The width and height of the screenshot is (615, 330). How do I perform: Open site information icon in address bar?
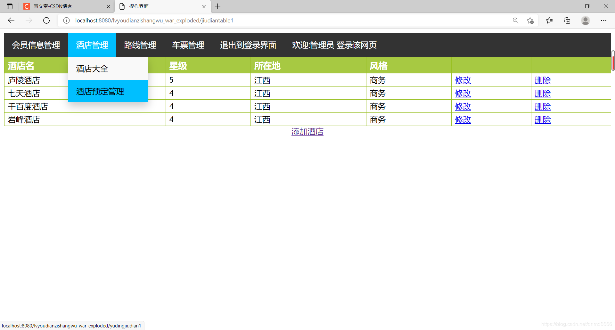pyautogui.click(x=66, y=21)
